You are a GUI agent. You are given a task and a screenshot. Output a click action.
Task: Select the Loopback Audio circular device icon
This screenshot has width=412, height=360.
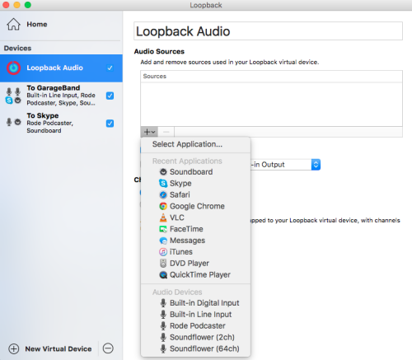13,68
